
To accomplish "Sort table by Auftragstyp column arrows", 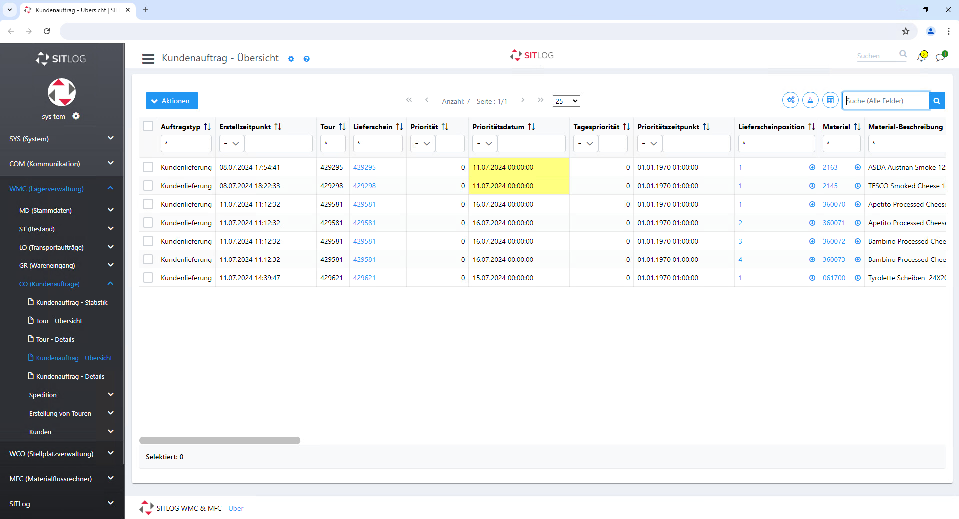I will 207,127.
